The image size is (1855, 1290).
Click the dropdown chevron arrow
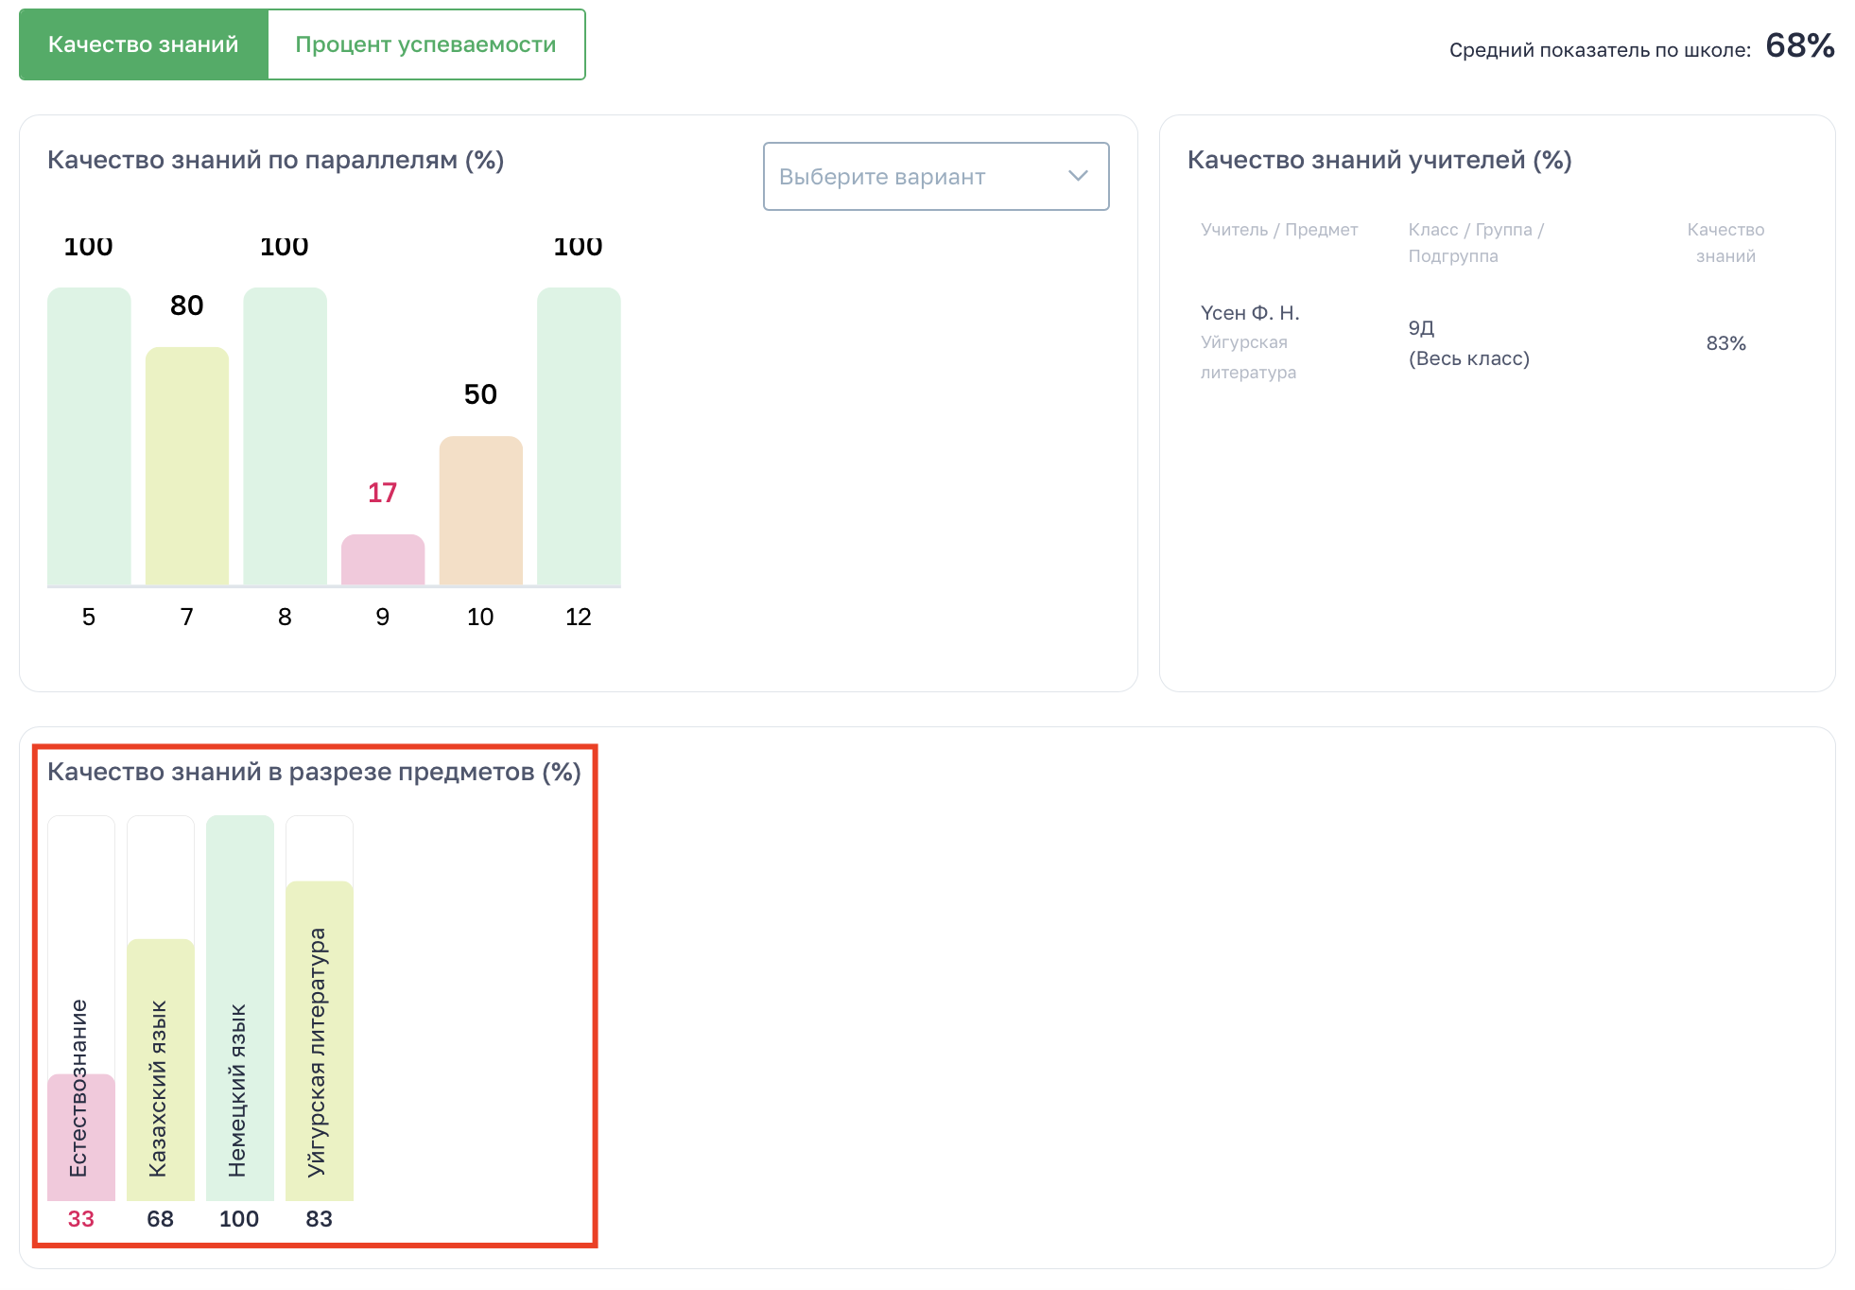coord(1078,176)
